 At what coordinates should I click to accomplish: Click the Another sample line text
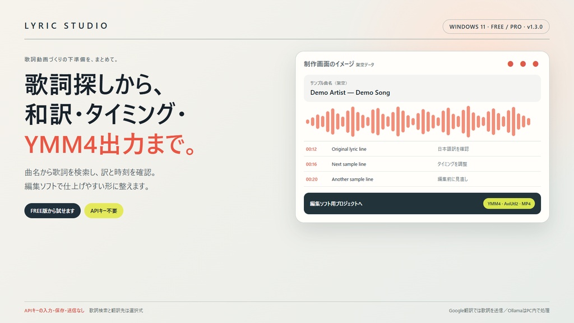point(352,179)
